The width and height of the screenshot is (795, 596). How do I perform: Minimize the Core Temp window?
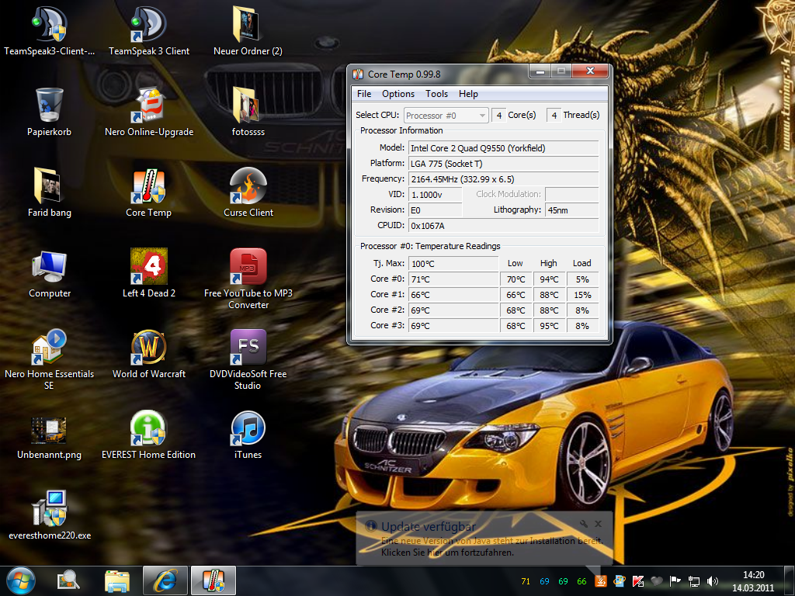click(540, 71)
